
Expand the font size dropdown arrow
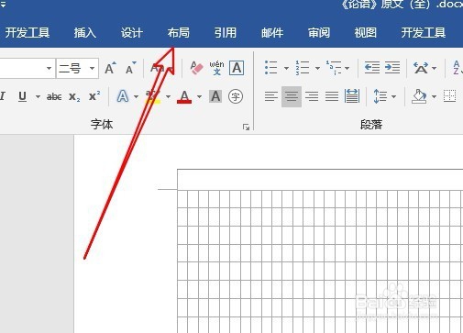click(93, 68)
